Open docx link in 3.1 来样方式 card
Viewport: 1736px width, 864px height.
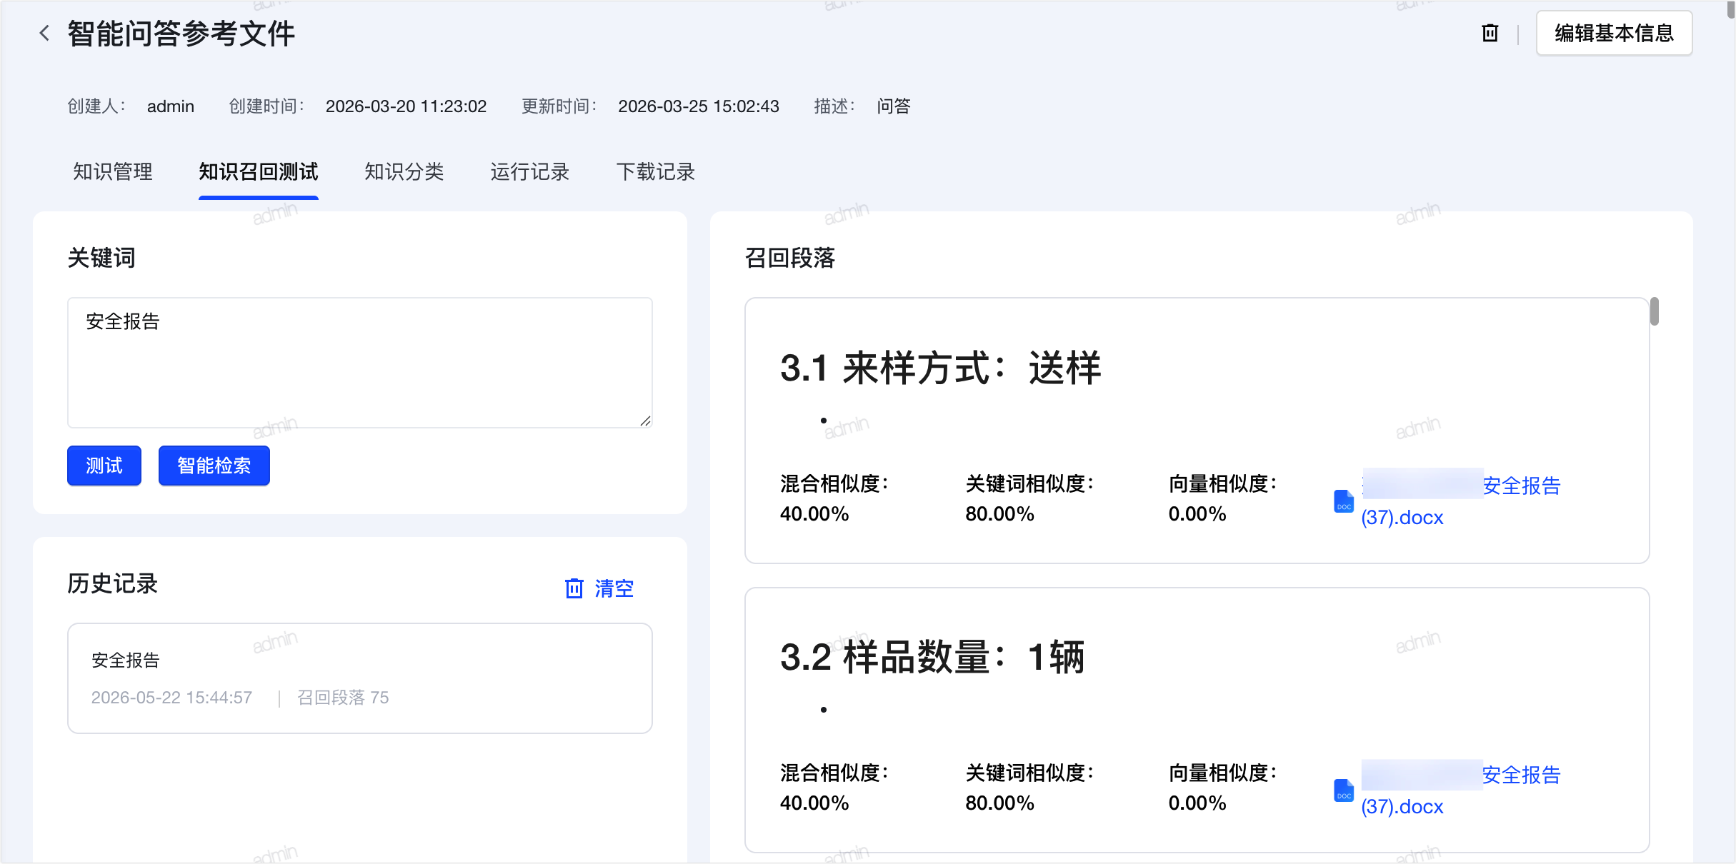(x=1461, y=501)
